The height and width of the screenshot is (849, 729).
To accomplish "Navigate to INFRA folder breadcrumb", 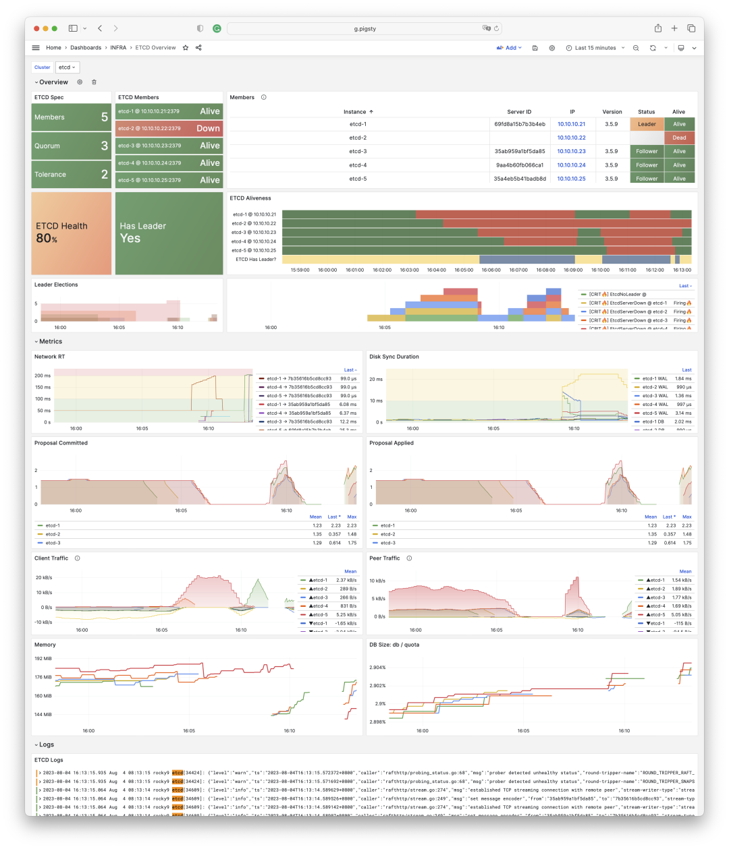I will click(118, 48).
